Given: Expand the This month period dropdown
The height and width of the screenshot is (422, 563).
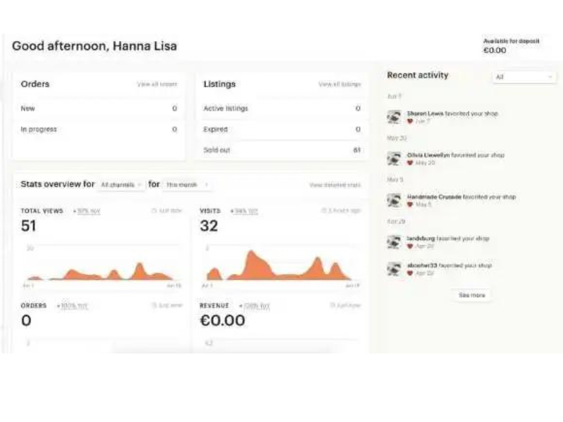Looking at the screenshot, I should point(186,185).
